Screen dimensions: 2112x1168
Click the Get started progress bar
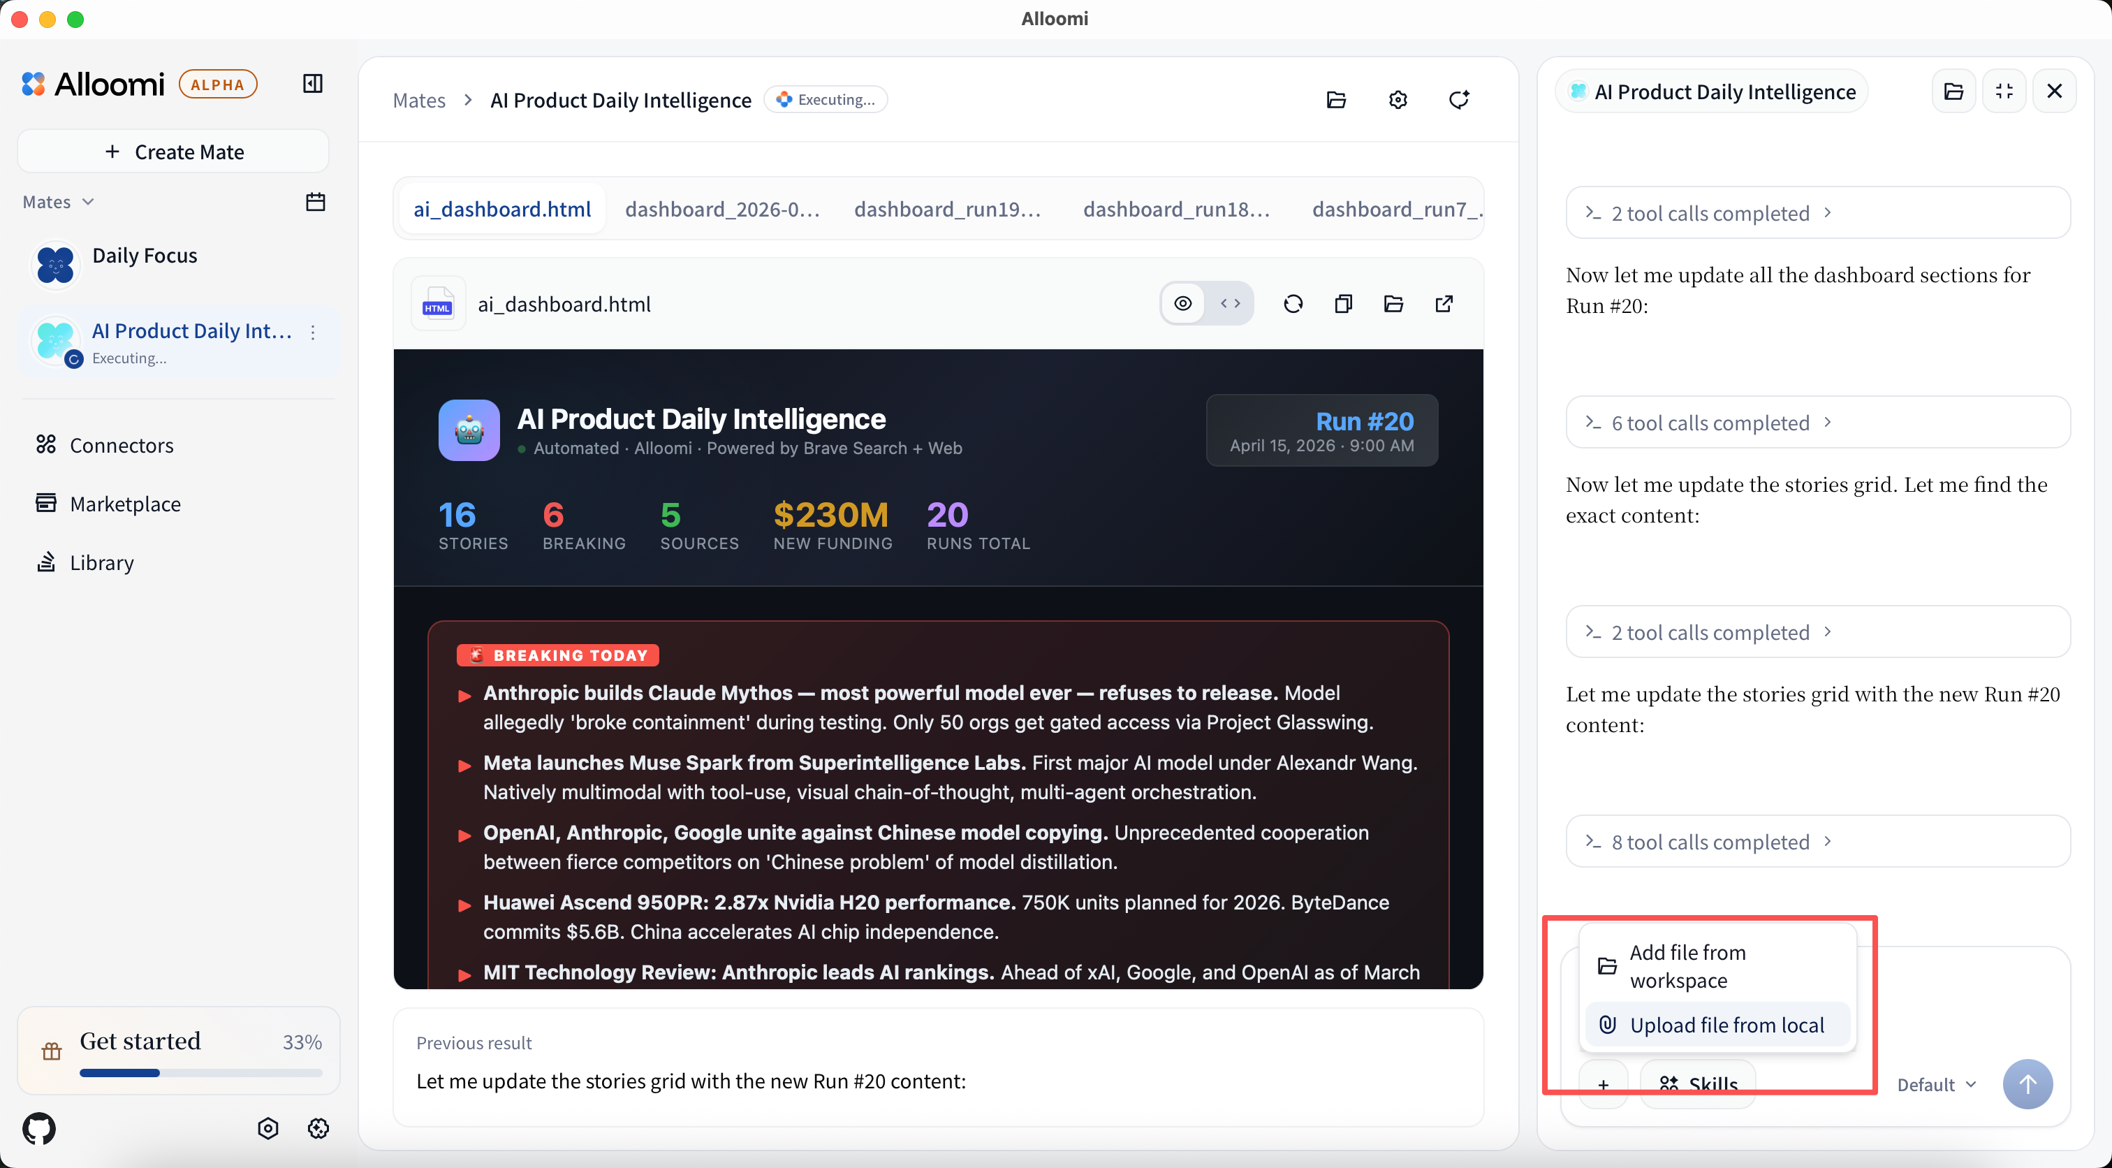coord(201,1073)
